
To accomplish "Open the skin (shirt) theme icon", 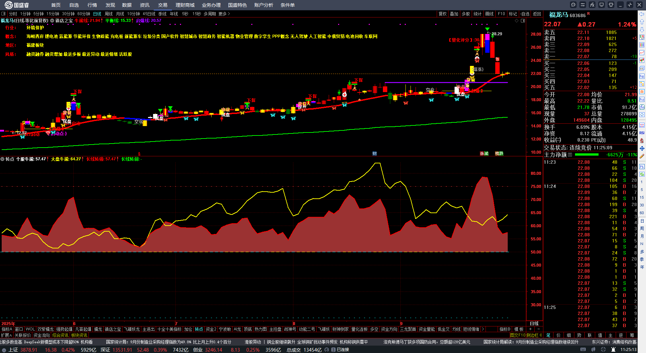I will click(x=611, y=5).
